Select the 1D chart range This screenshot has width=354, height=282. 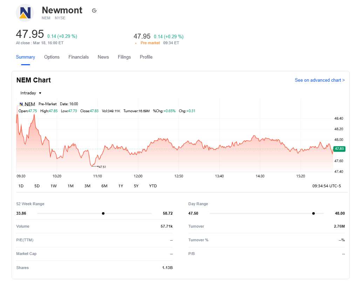(x=21, y=186)
